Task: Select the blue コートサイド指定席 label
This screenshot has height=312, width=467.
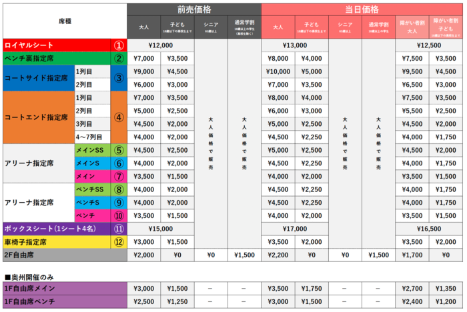Action: 37,78
